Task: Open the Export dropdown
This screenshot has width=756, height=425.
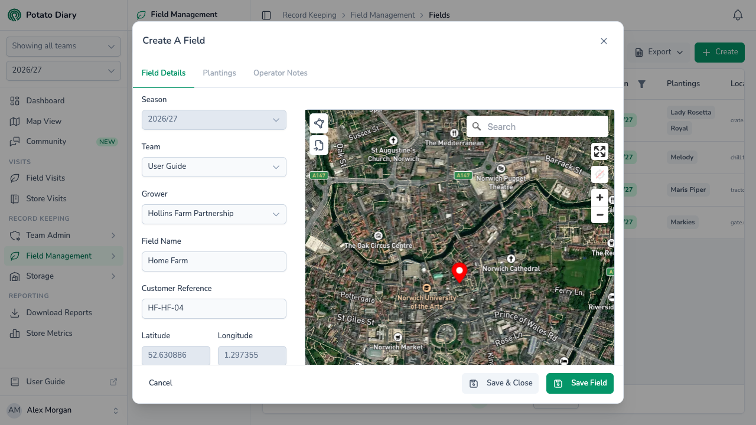Action: pos(659,52)
